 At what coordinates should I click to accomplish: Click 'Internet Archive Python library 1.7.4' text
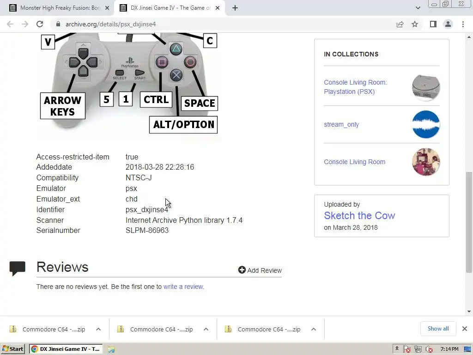point(184,220)
